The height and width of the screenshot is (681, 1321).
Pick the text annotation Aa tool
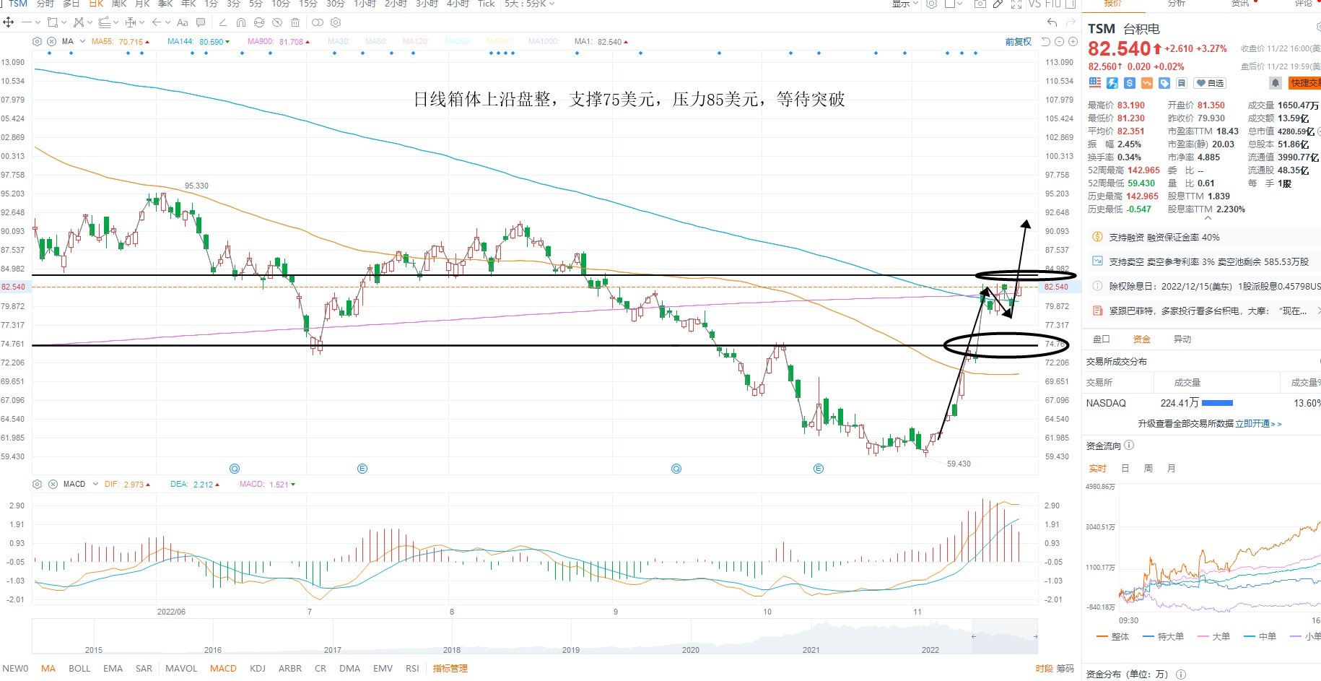point(182,22)
